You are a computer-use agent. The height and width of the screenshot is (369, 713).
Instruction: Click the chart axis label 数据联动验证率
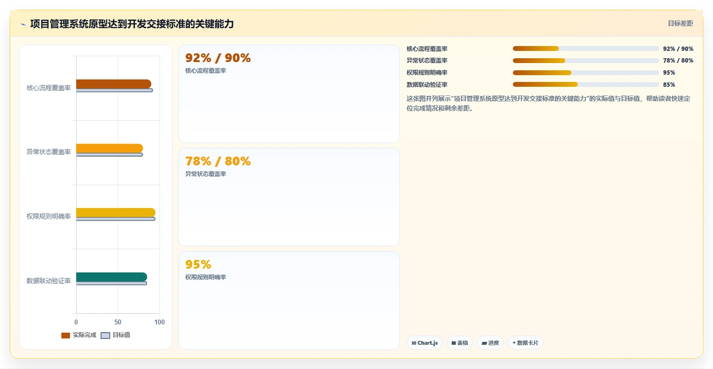[49, 281]
